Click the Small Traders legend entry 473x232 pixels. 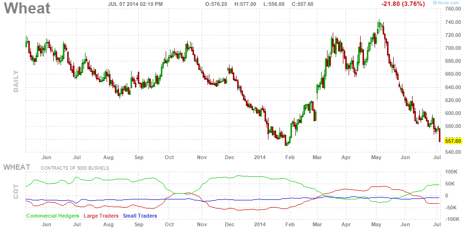click(x=140, y=216)
